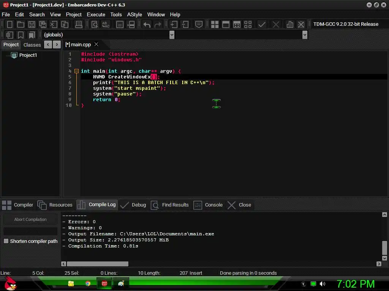Open the File menu
Viewport: 389px width, 291px height.
(6, 15)
